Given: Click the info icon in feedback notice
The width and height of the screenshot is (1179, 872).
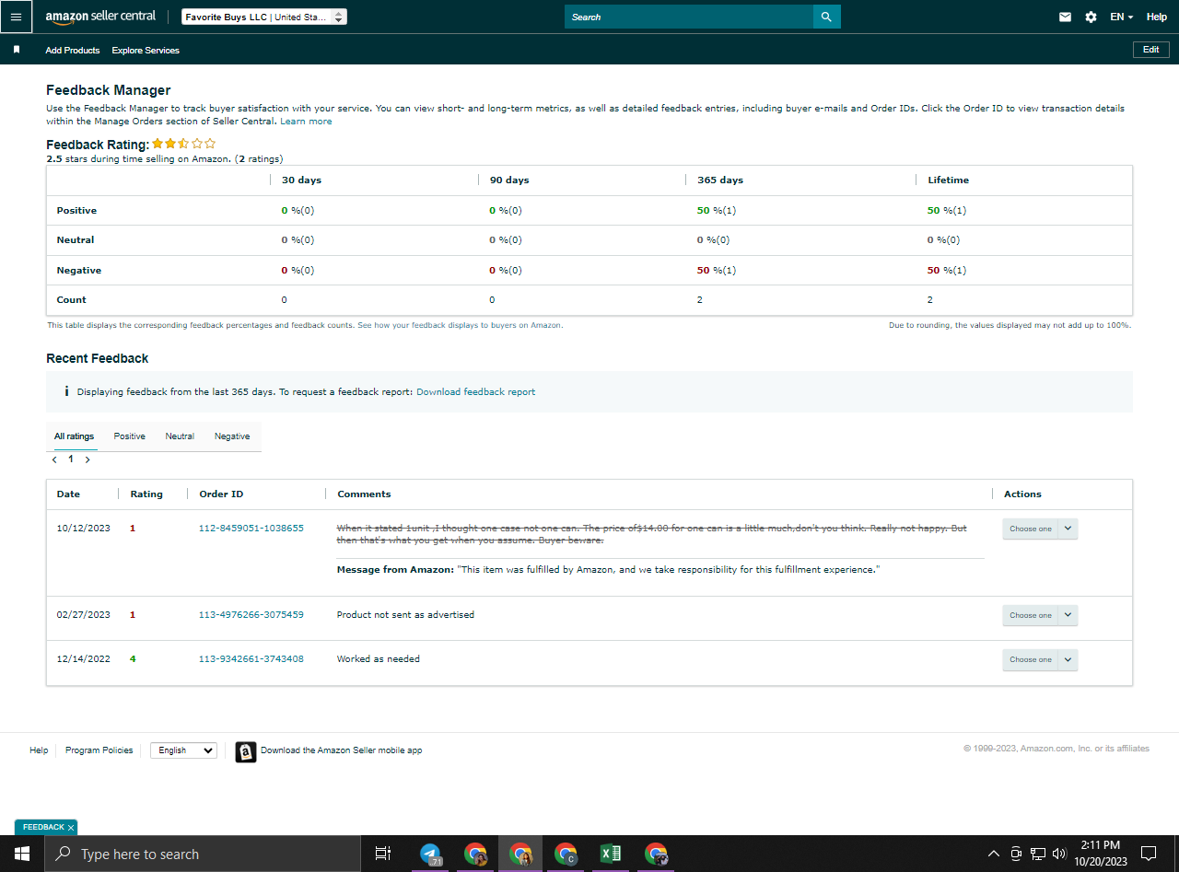Looking at the screenshot, I should pos(66,391).
